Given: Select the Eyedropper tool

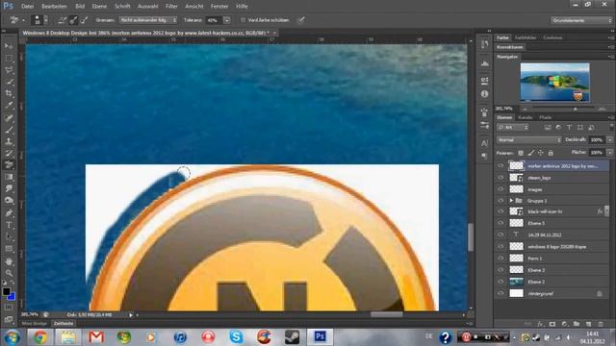Looking at the screenshot, I should pyautogui.click(x=9, y=105).
